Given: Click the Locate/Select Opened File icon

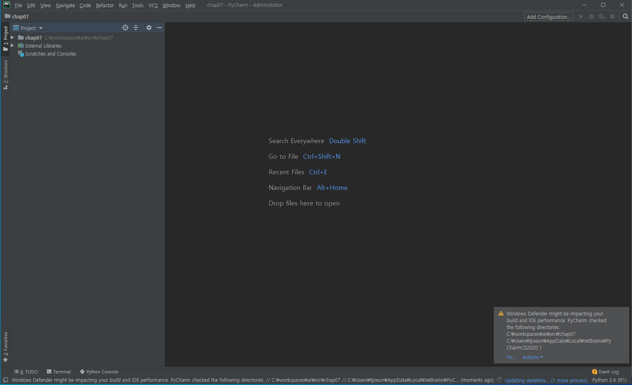Looking at the screenshot, I should tap(125, 28).
